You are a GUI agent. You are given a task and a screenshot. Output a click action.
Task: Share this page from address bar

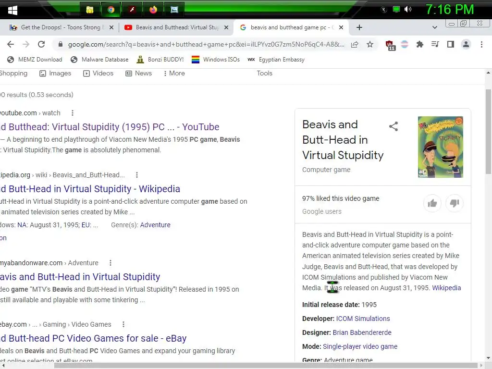(x=355, y=44)
